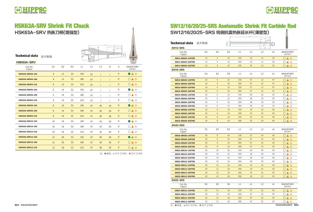Click the HIPPSC logo on the right page

[282, 10]
